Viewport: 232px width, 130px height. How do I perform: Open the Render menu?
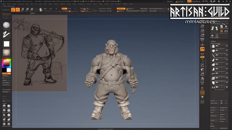[x=89, y=4]
